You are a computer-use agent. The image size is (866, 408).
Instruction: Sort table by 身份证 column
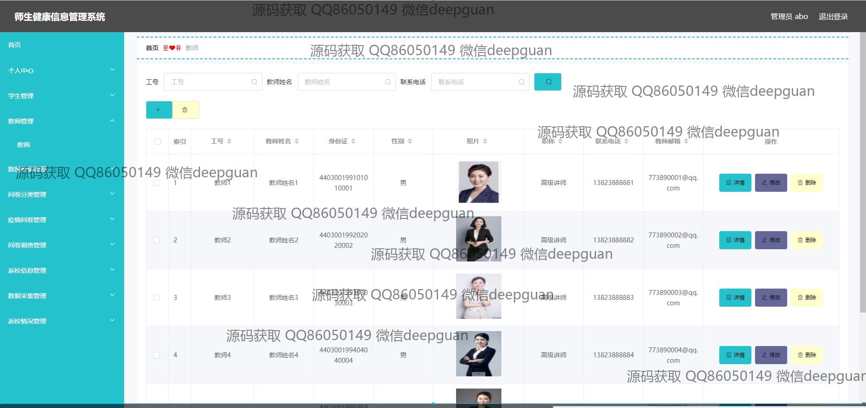(x=353, y=141)
